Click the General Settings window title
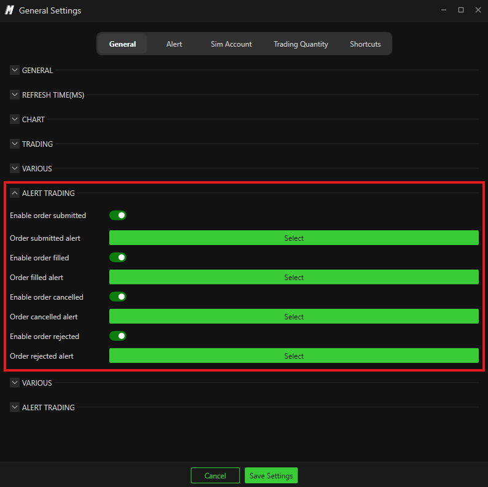Screen dimensions: 488x487 50,10
